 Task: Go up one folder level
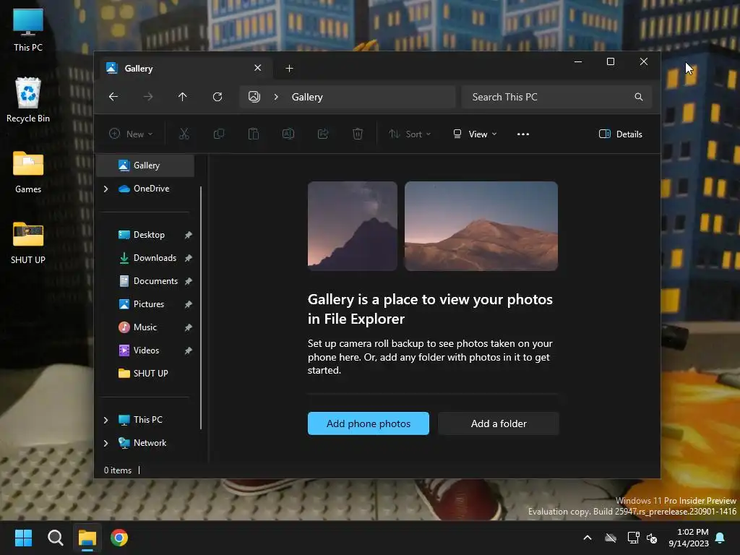pyautogui.click(x=183, y=97)
